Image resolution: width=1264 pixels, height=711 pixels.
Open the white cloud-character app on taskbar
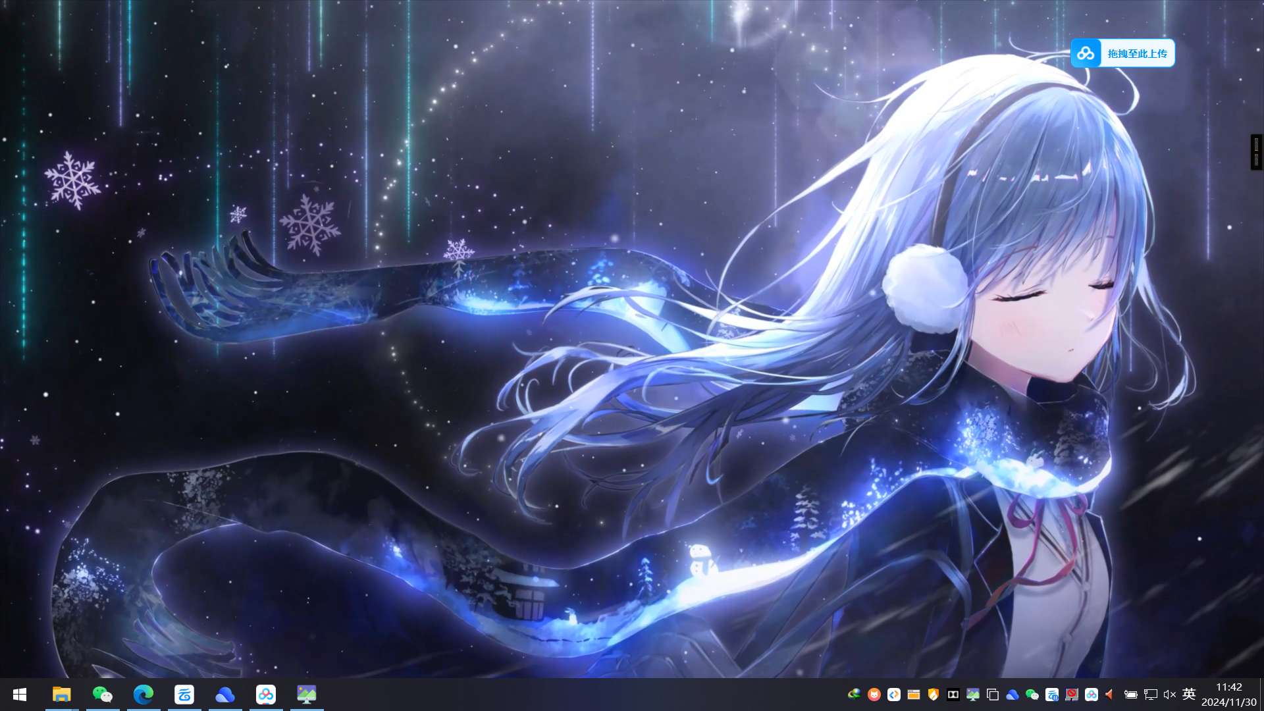[x=184, y=695]
